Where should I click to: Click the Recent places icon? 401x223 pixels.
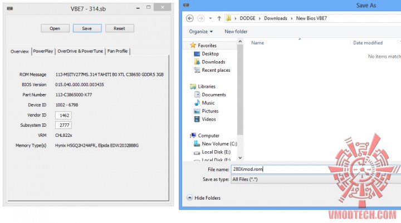(x=197, y=70)
